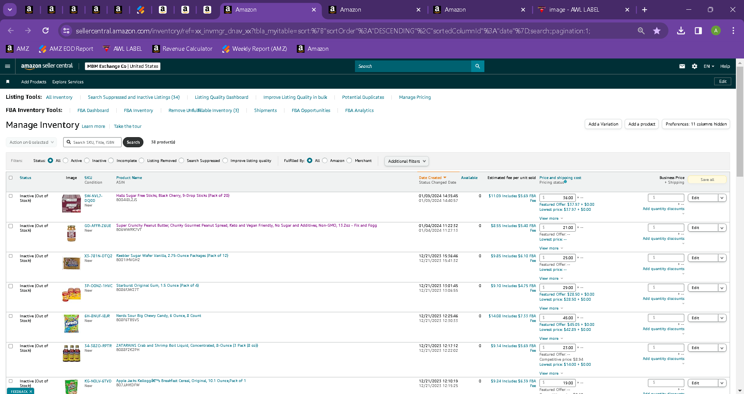Image resolution: width=744 pixels, height=394 pixels.
Task: Open Nerds Sour Big Chewy product image
Action: click(71, 323)
